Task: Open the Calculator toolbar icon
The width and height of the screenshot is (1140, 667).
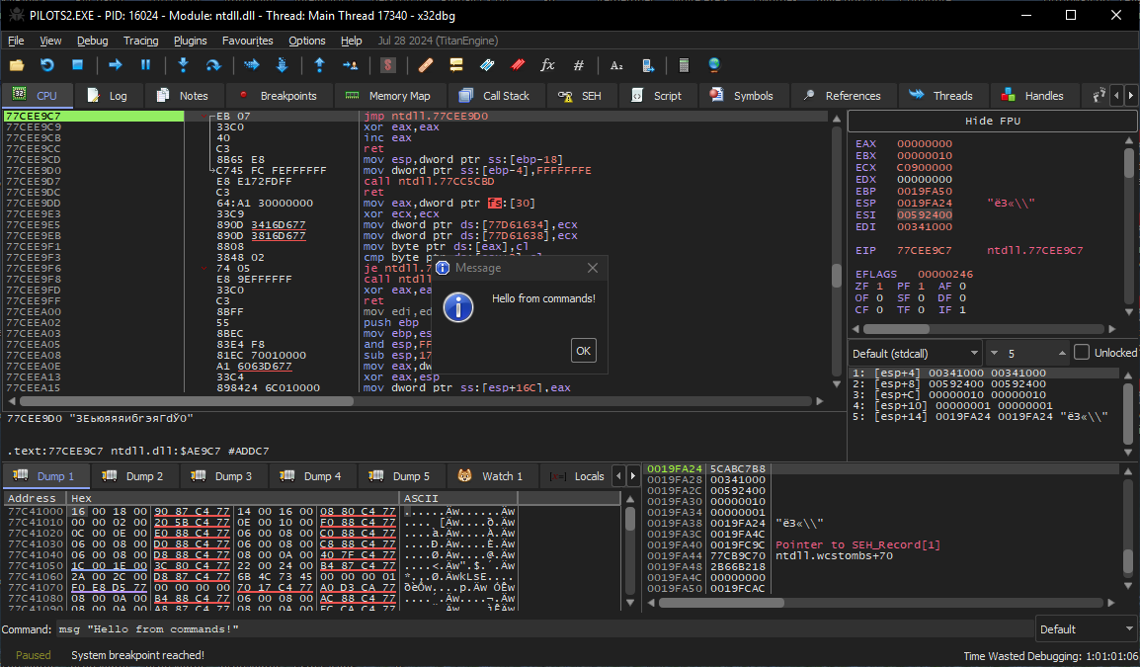Action: (x=683, y=65)
